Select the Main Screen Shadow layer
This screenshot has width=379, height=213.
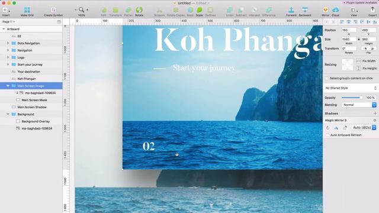click(31, 107)
